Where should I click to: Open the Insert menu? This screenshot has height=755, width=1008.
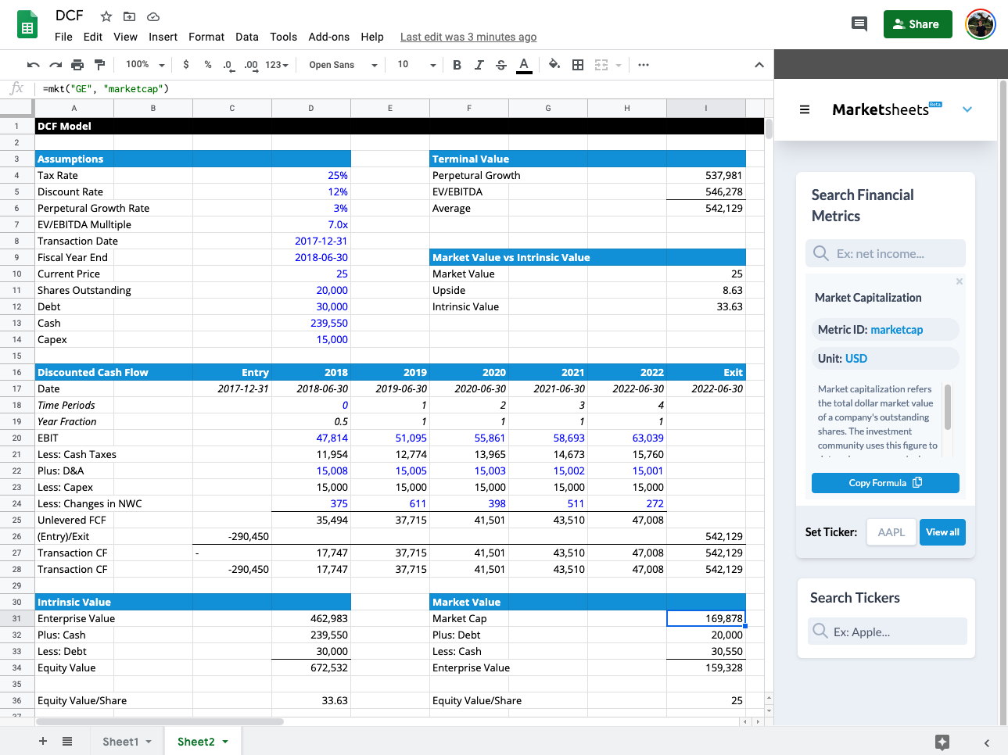tap(163, 37)
